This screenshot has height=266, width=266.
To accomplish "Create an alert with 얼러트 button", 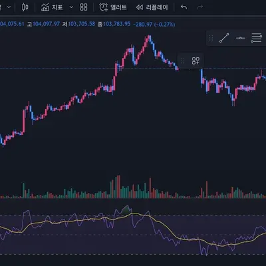I will tap(113, 7).
